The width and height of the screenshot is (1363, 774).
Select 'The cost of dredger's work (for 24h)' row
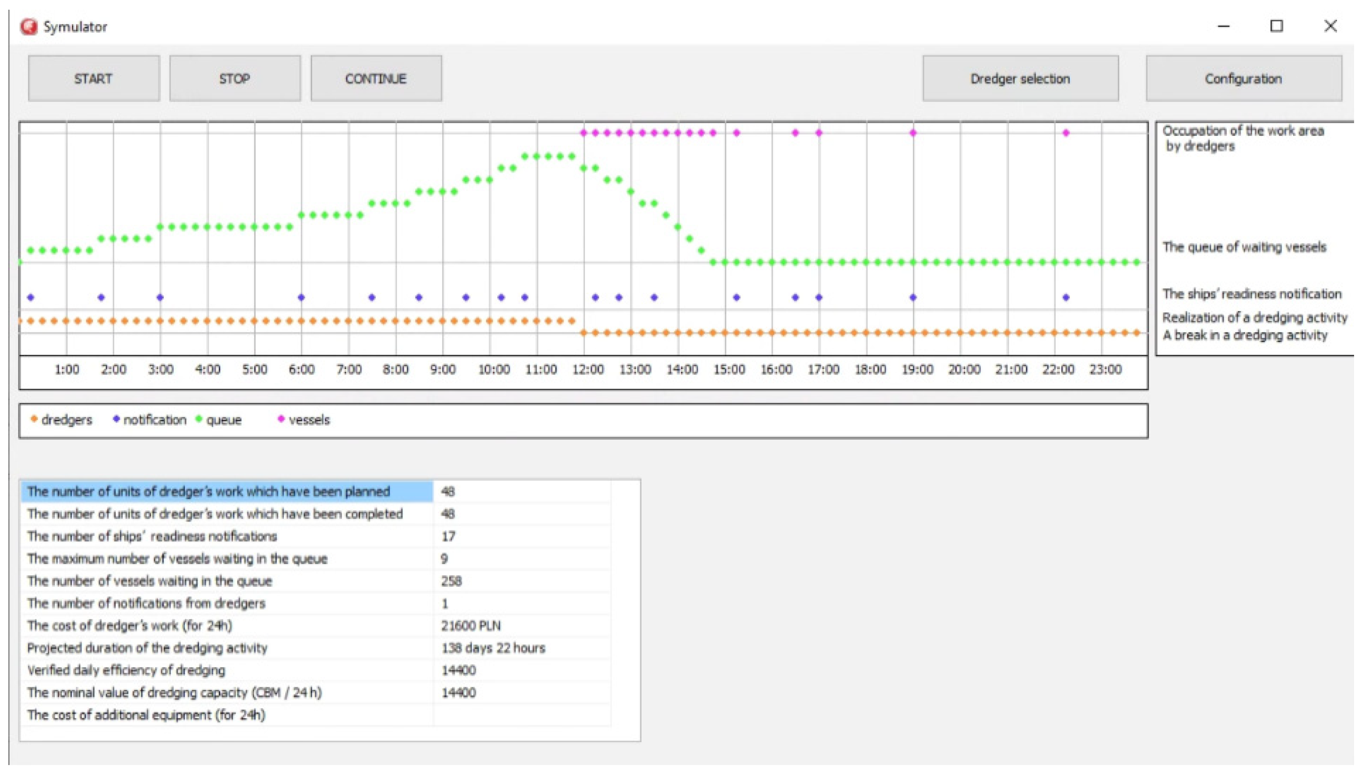click(x=316, y=626)
